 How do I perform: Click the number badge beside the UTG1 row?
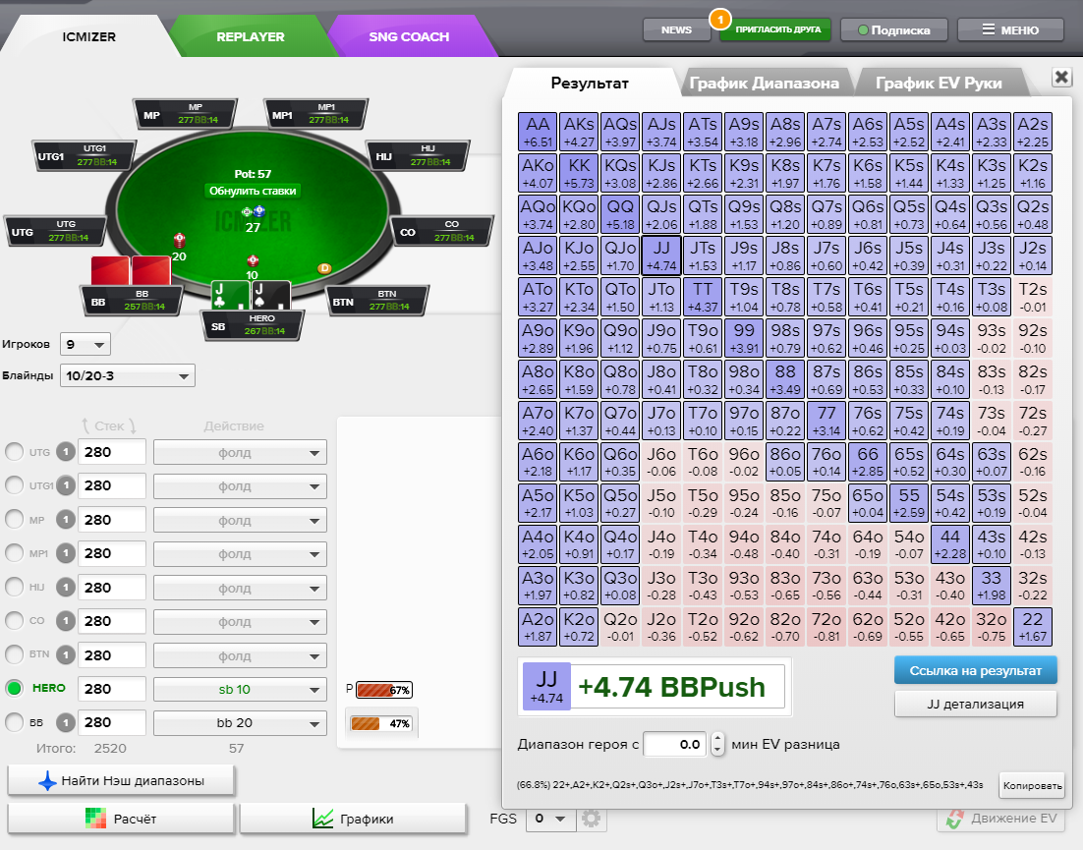click(66, 486)
